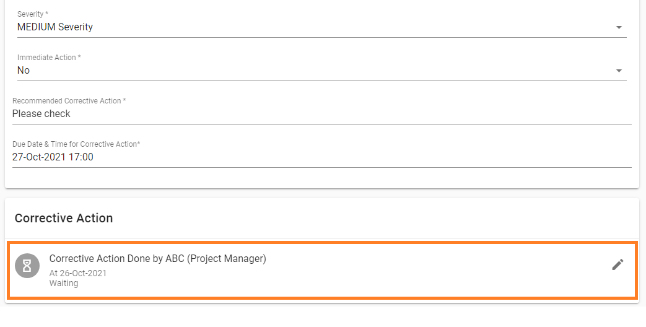Click the 'No' value under Immediate Action

[24, 71]
